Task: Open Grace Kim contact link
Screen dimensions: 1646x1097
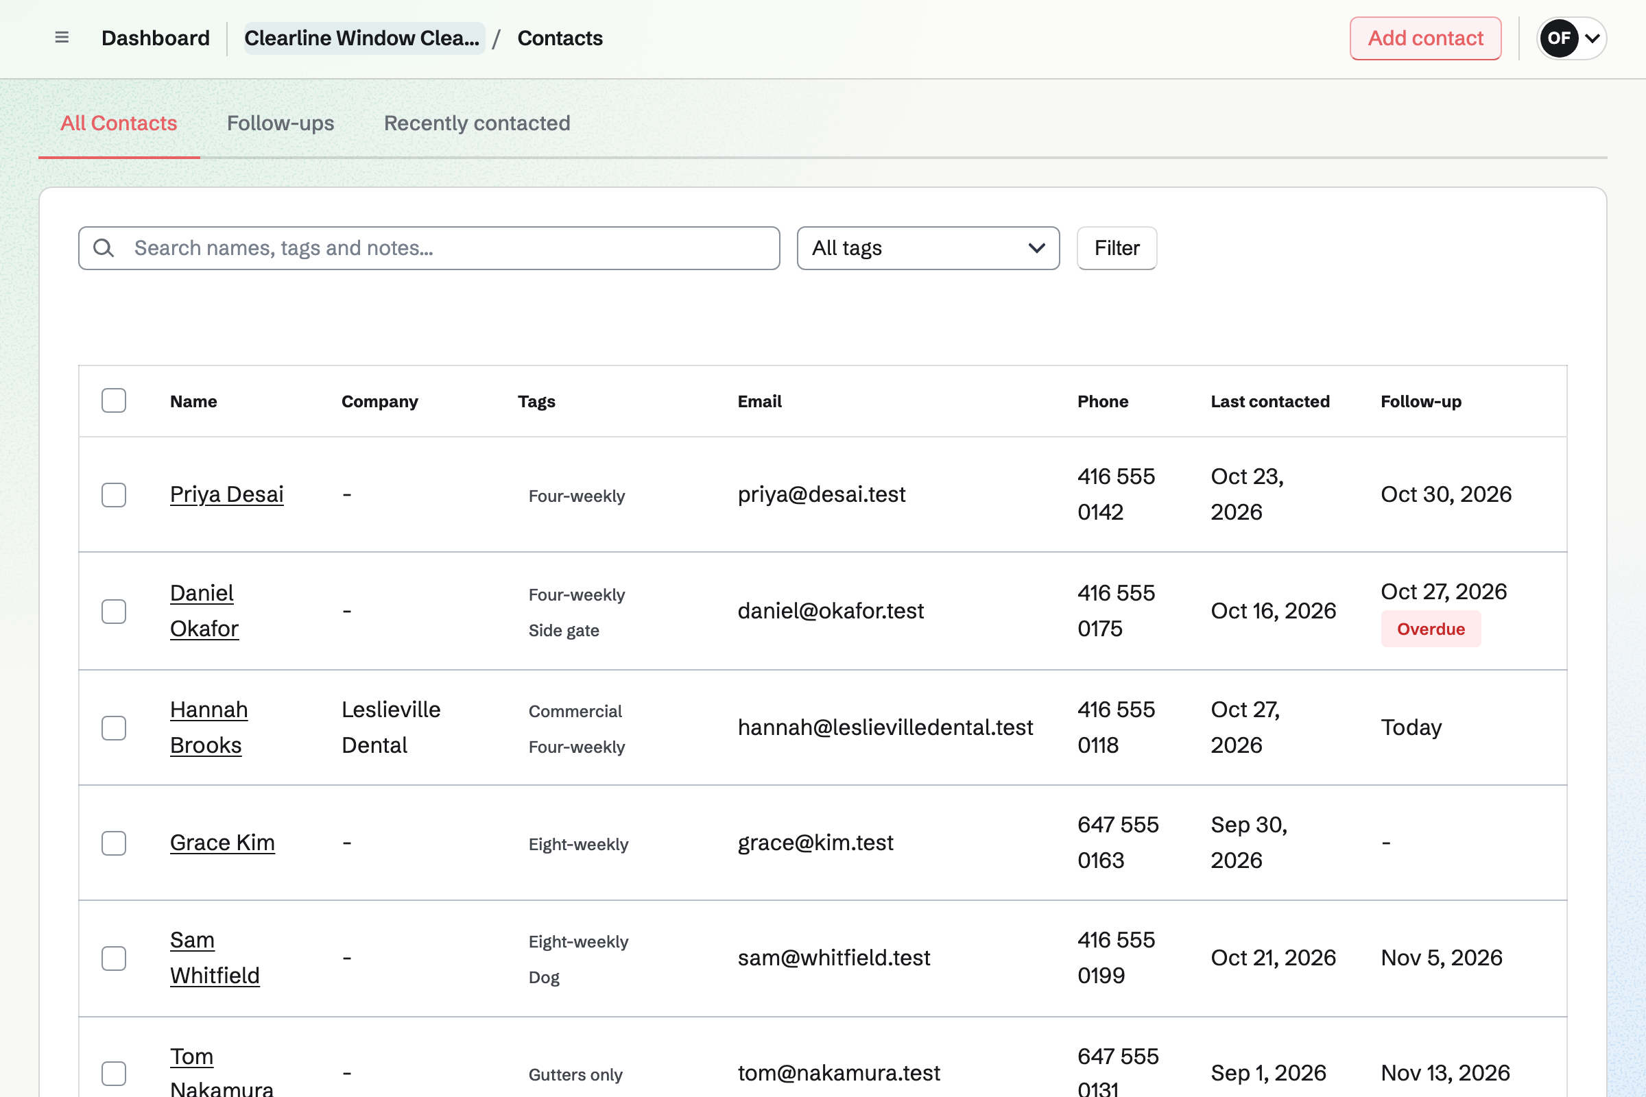Action: pyautogui.click(x=222, y=843)
